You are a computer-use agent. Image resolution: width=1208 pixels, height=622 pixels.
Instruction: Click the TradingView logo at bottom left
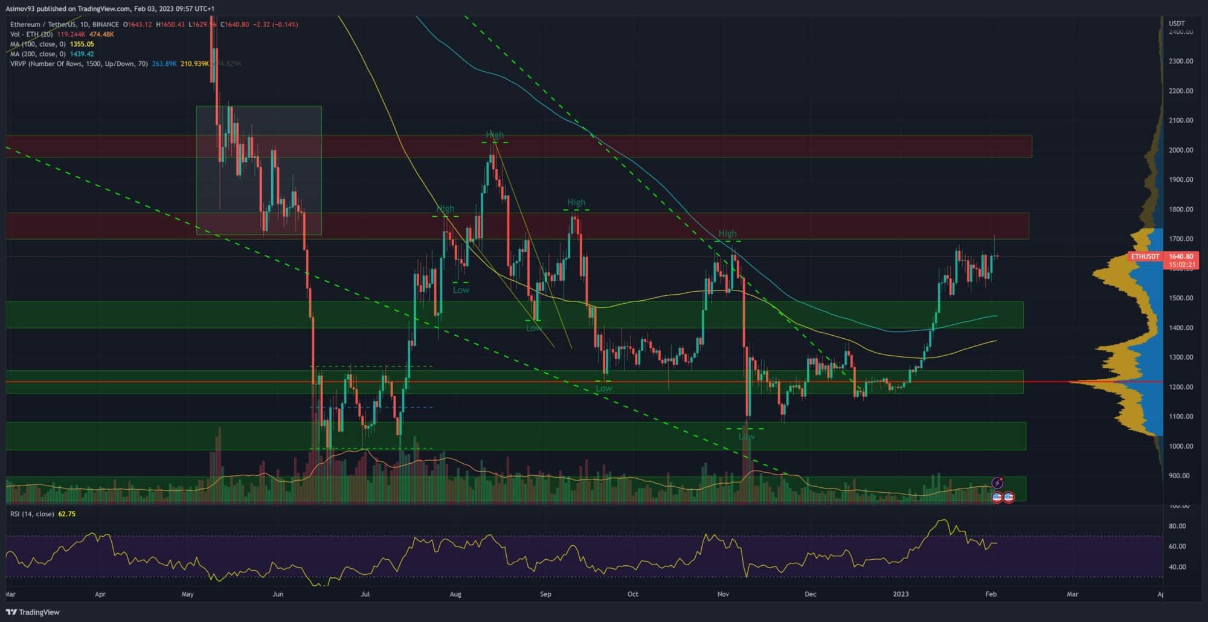33,612
